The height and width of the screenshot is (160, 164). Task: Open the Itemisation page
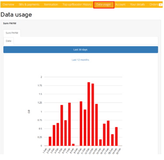pyautogui.click(x=51, y=4)
